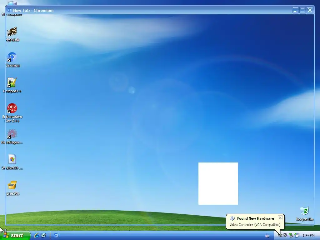Click the rightmost system tray icon before clock
Screen dimensions: 320x240
point(297,235)
